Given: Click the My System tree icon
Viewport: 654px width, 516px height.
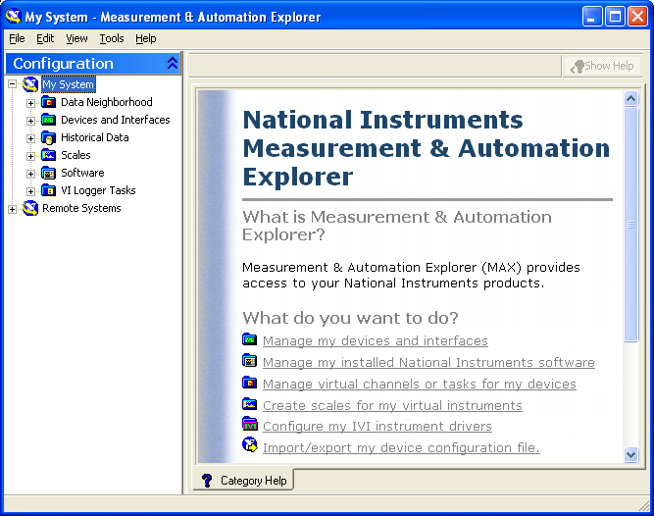Looking at the screenshot, I should 30,84.
